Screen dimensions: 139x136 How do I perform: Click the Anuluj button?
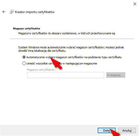(x=127, y=131)
